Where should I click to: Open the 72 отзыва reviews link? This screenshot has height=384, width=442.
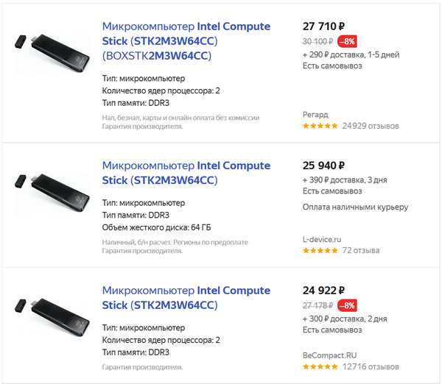coord(361,251)
